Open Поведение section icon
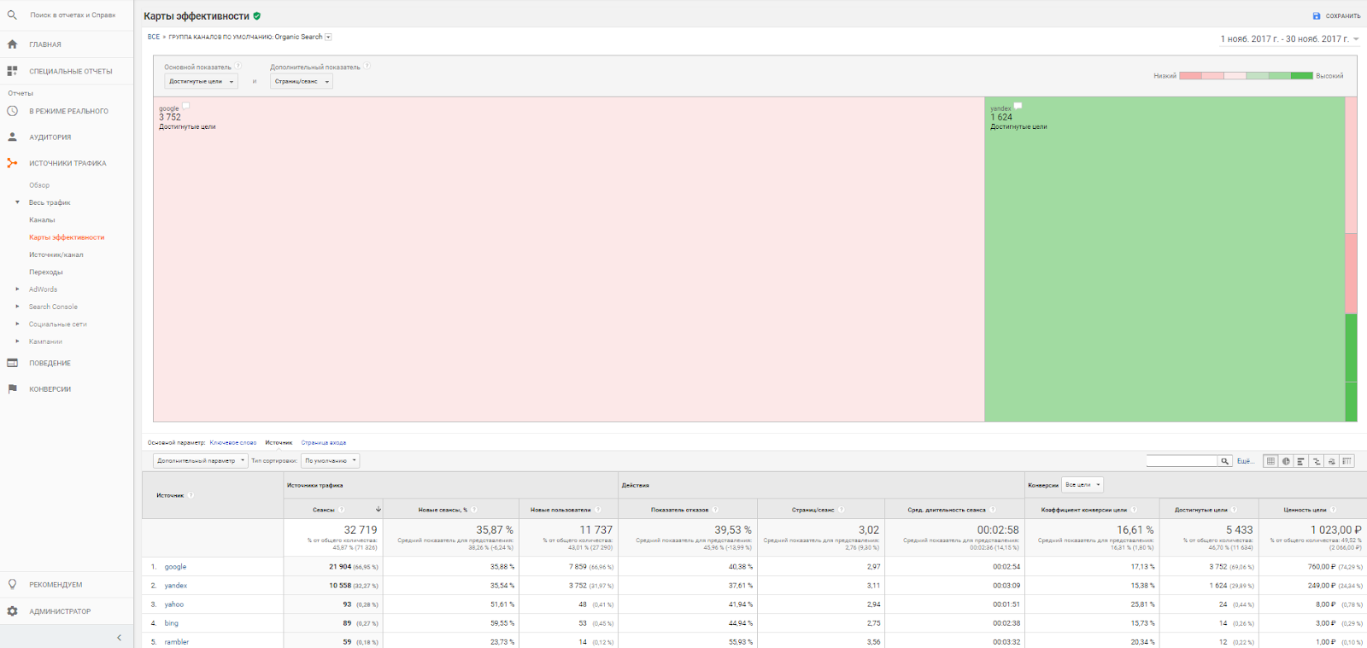The width and height of the screenshot is (1367, 648). pos(12,363)
